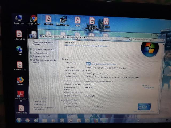Click the Back arrow in Control Panel
The width and height of the screenshot is (171, 128).
point(31,36)
